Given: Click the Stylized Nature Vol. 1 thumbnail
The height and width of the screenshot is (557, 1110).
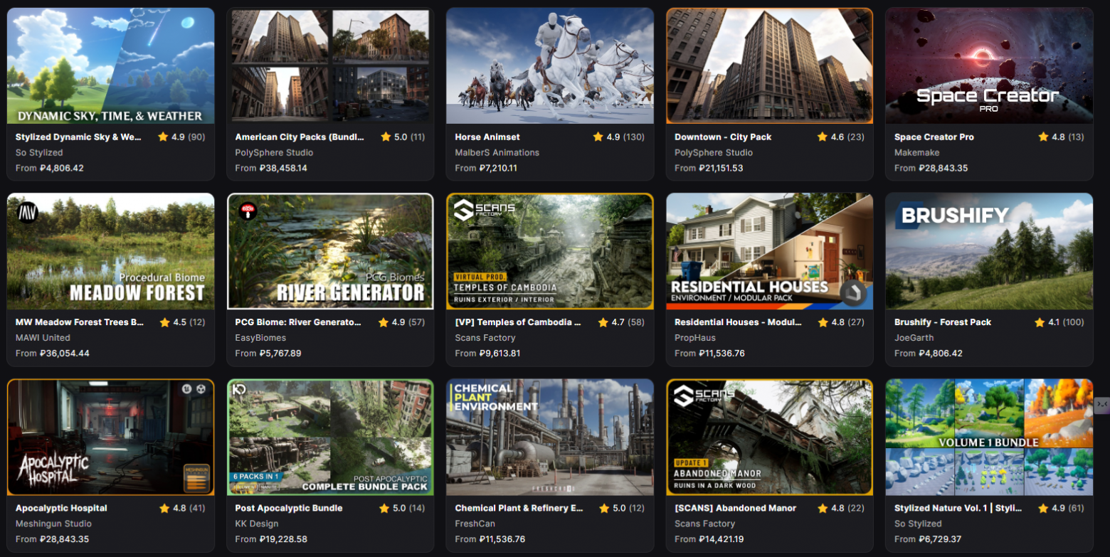Looking at the screenshot, I should coord(988,437).
